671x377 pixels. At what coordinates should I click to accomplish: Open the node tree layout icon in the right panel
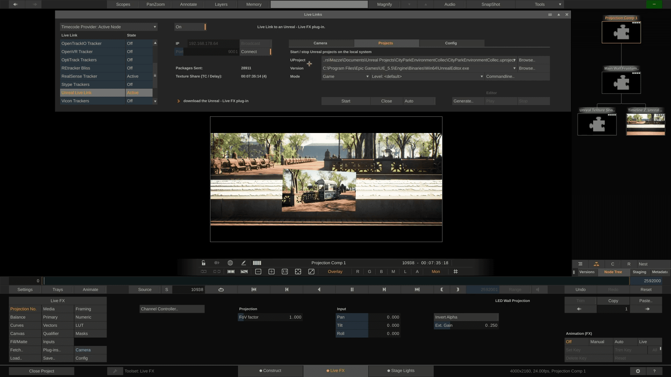[x=596, y=264]
